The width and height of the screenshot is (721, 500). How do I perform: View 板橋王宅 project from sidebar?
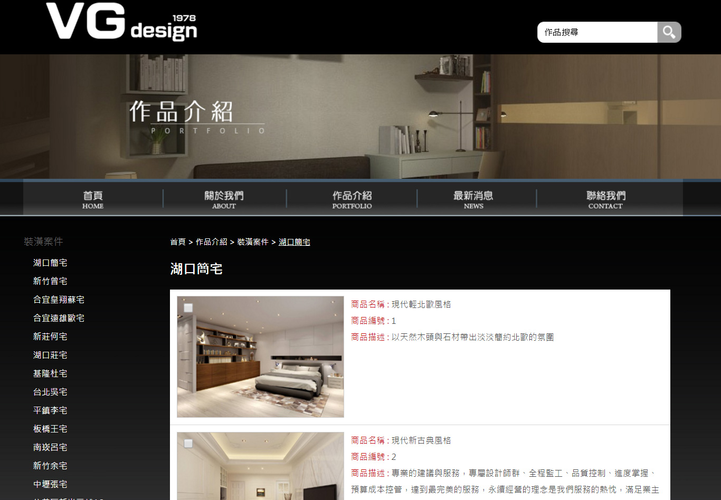(50, 429)
